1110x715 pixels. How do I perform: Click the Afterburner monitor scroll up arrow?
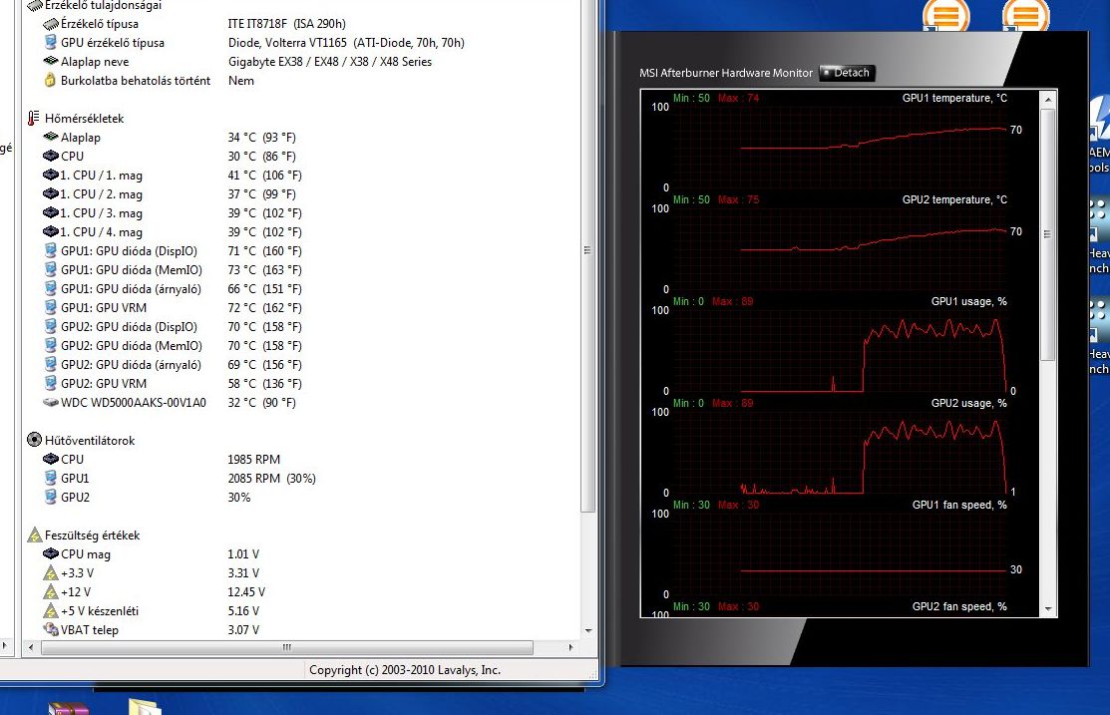pyautogui.click(x=1048, y=100)
